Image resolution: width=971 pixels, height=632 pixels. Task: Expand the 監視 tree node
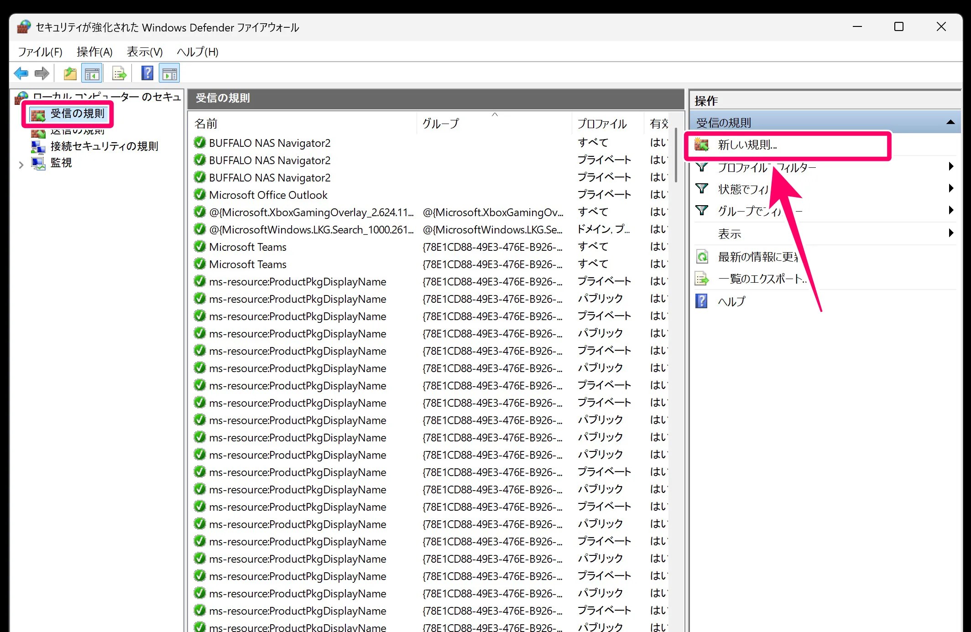click(21, 165)
